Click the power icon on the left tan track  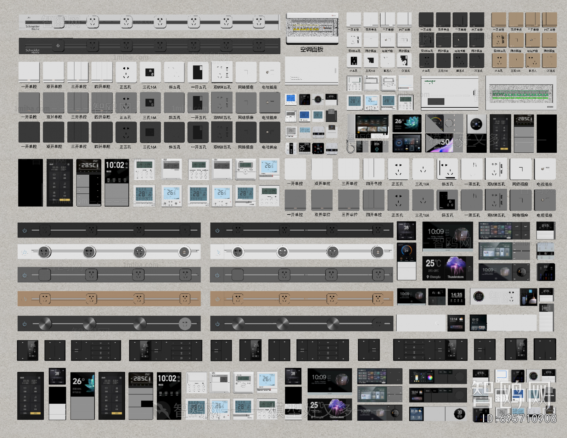24,299
